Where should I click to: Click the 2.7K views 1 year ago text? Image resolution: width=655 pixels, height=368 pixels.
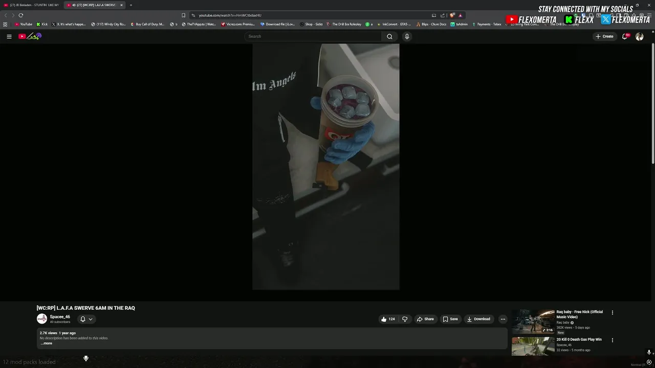[58, 333]
